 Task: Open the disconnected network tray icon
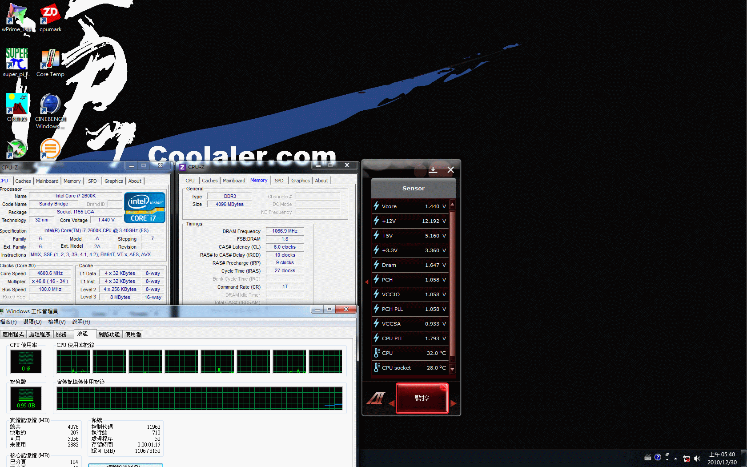point(687,459)
